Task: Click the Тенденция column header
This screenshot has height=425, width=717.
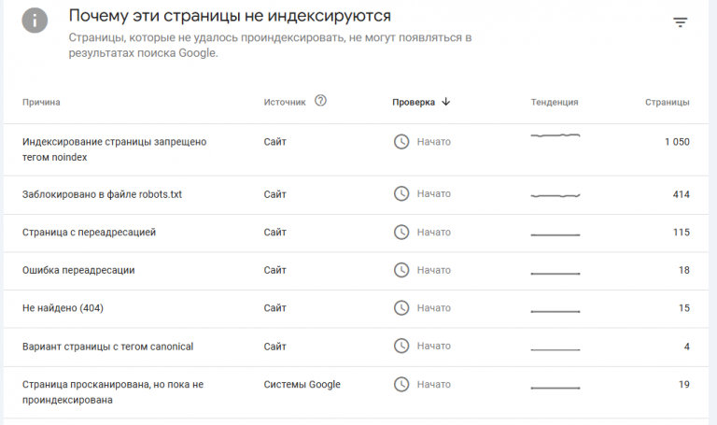Action: 555,102
